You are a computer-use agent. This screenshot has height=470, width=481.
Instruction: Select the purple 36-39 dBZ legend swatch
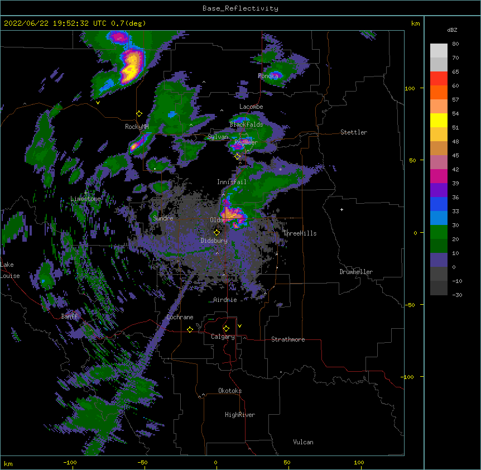[439, 190]
